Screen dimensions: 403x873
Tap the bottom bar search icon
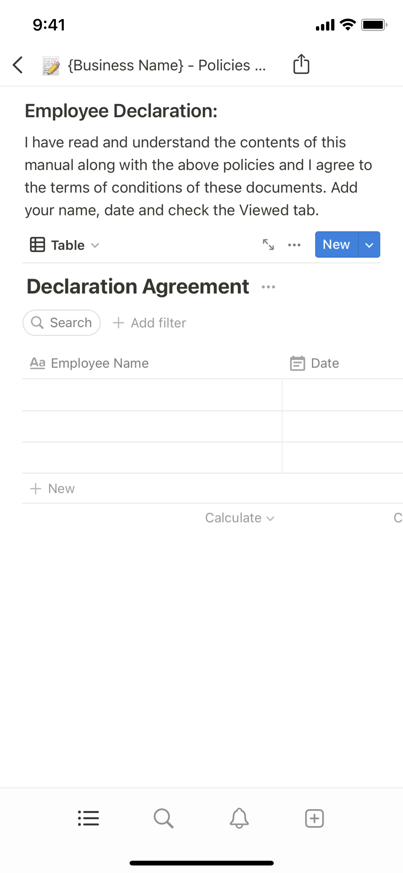point(164,818)
